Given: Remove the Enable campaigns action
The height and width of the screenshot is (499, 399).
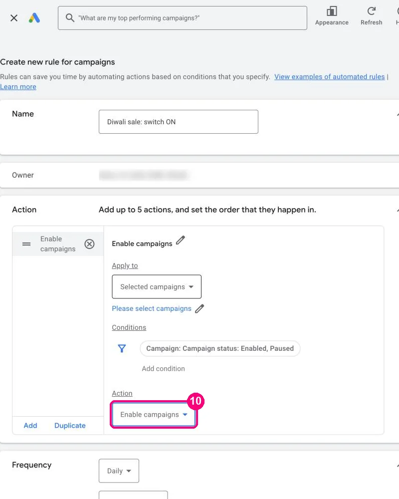Looking at the screenshot, I should click(89, 244).
